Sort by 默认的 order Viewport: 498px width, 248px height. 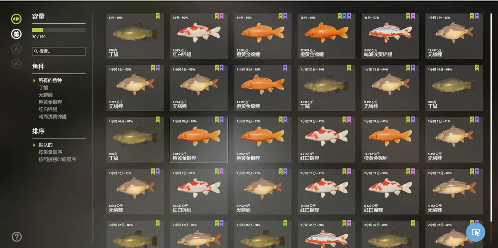point(46,145)
